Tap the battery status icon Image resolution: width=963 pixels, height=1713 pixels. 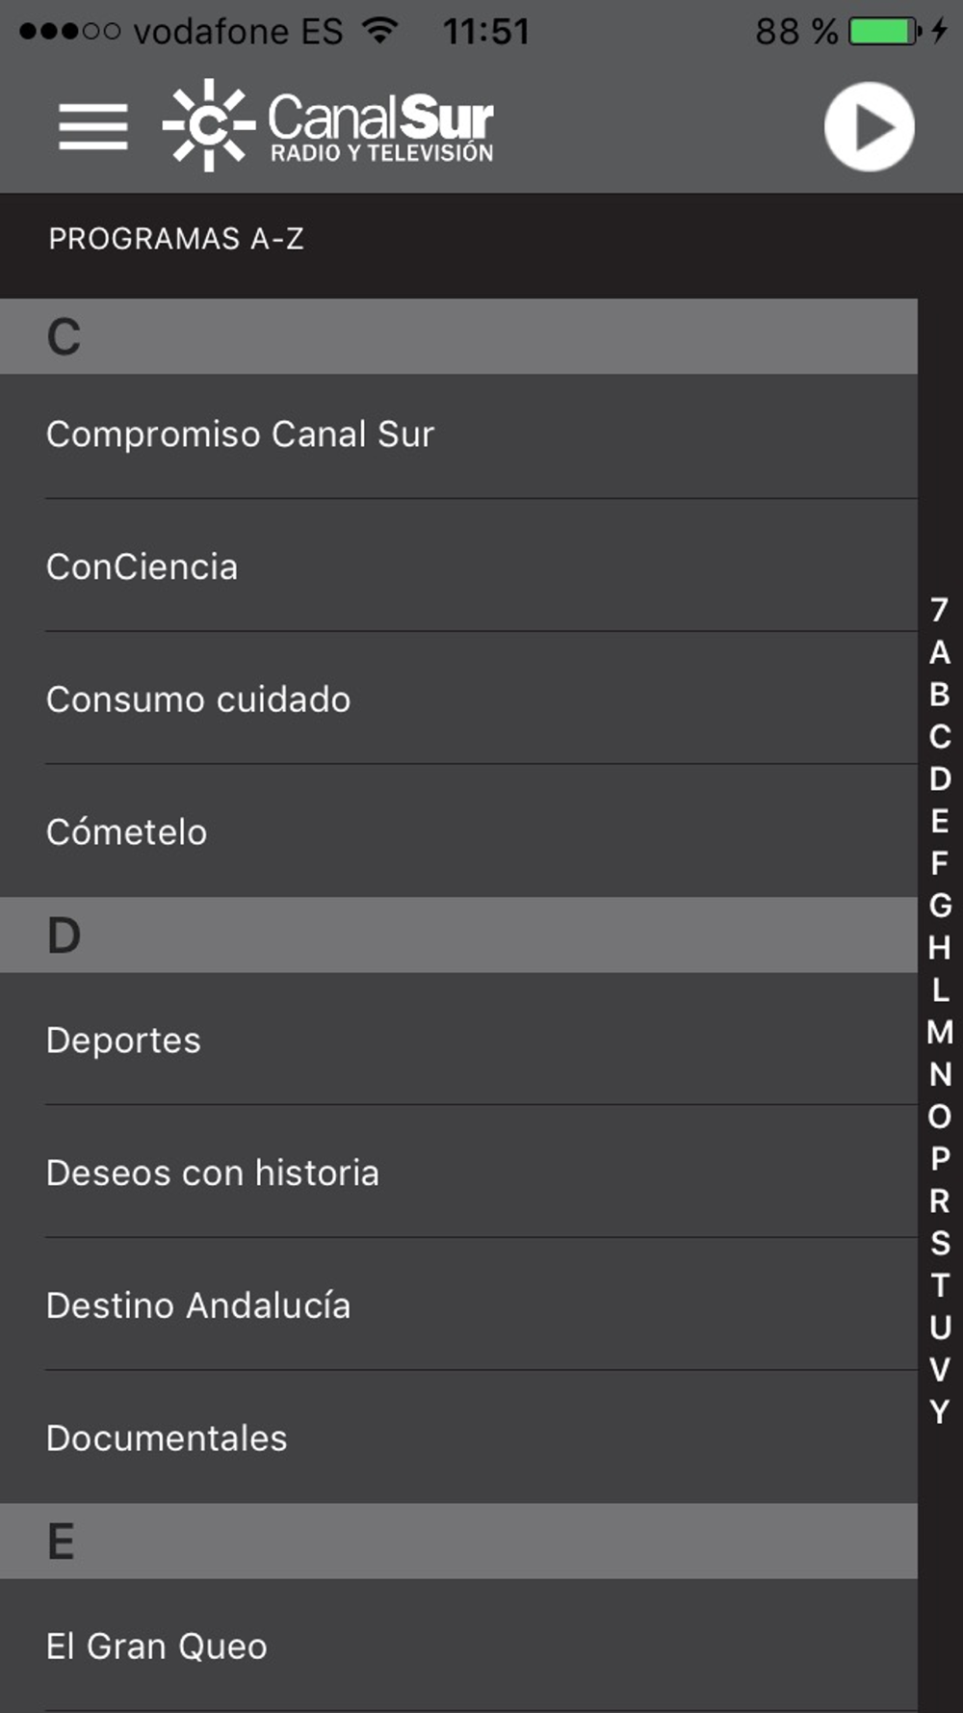[x=885, y=32]
